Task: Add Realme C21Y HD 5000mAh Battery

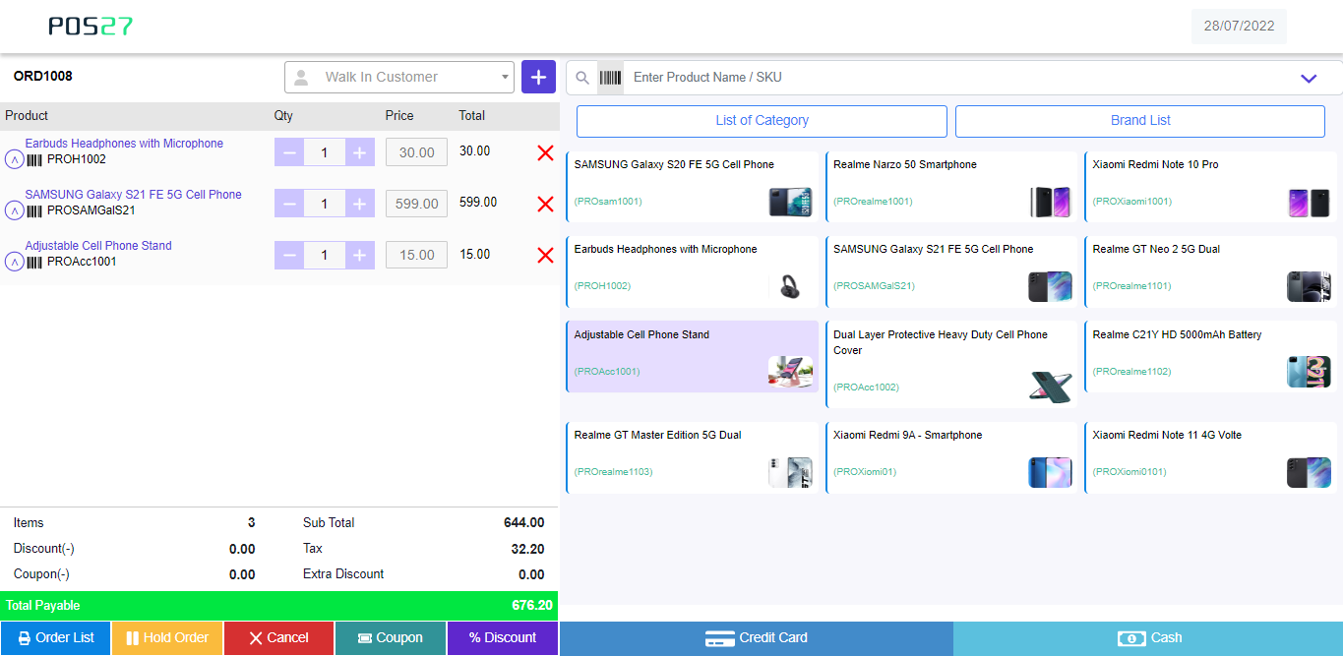Action: pos(1211,357)
